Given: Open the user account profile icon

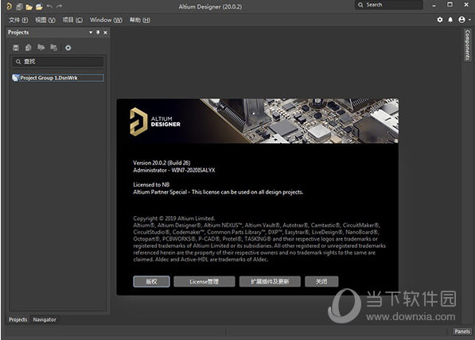Looking at the screenshot, I should (x=461, y=20).
